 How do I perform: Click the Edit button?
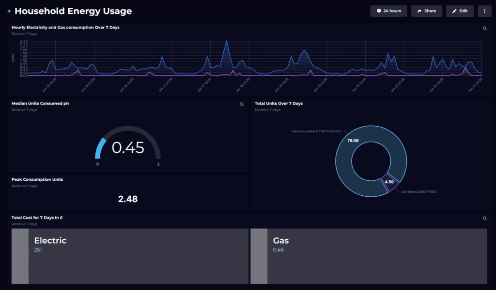[x=459, y=11]
